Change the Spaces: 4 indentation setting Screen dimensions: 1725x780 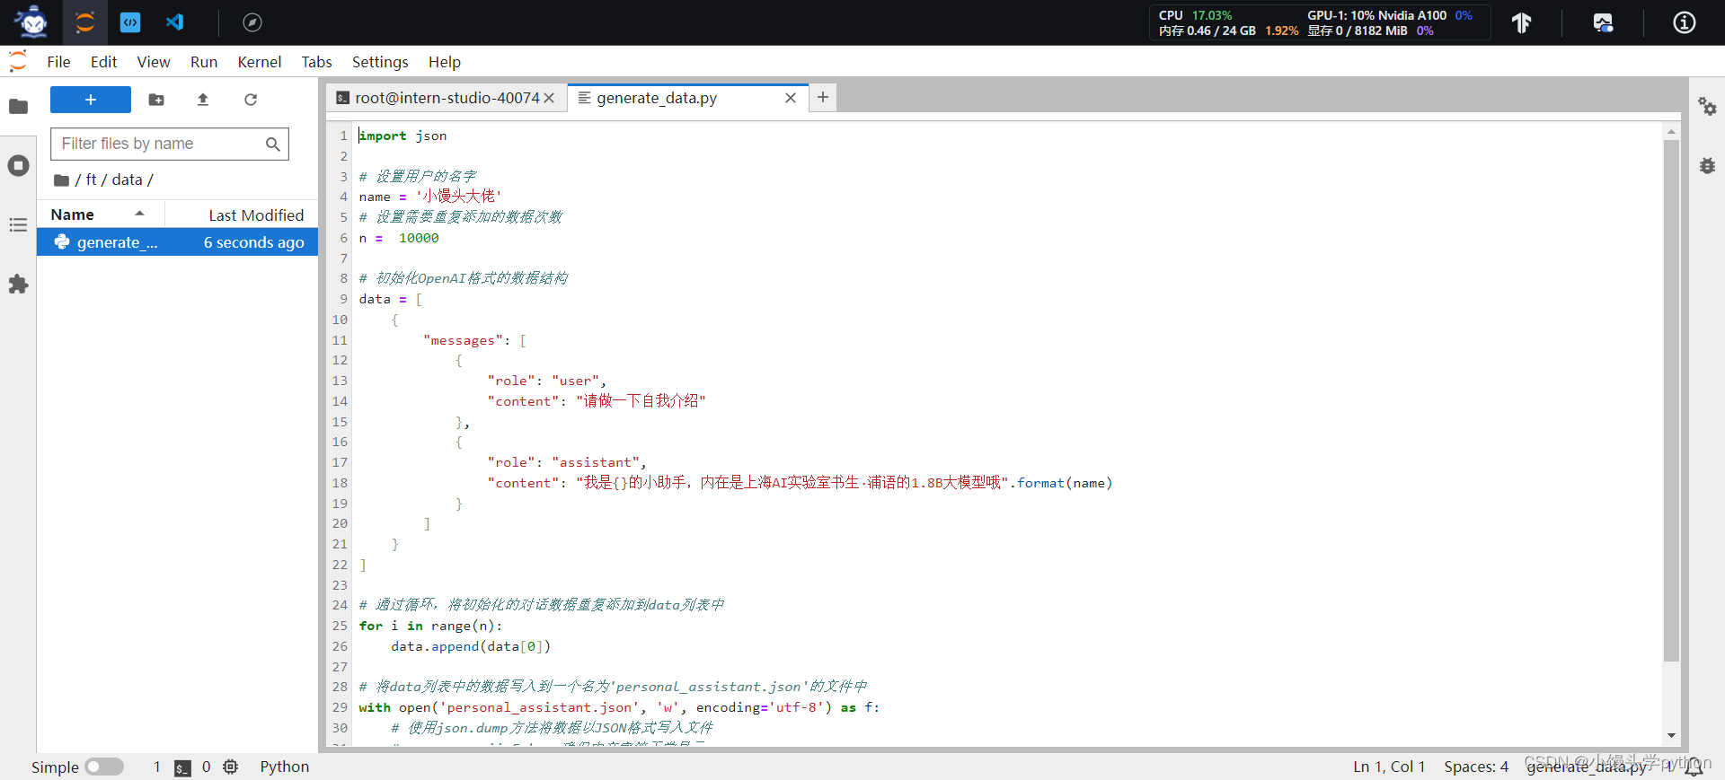(x=1476, y=767)
